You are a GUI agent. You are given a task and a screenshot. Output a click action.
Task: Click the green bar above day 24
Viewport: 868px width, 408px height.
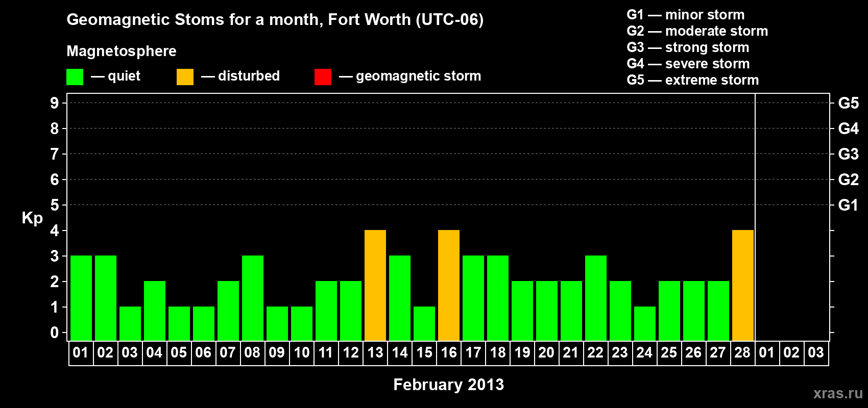(645, 323)
